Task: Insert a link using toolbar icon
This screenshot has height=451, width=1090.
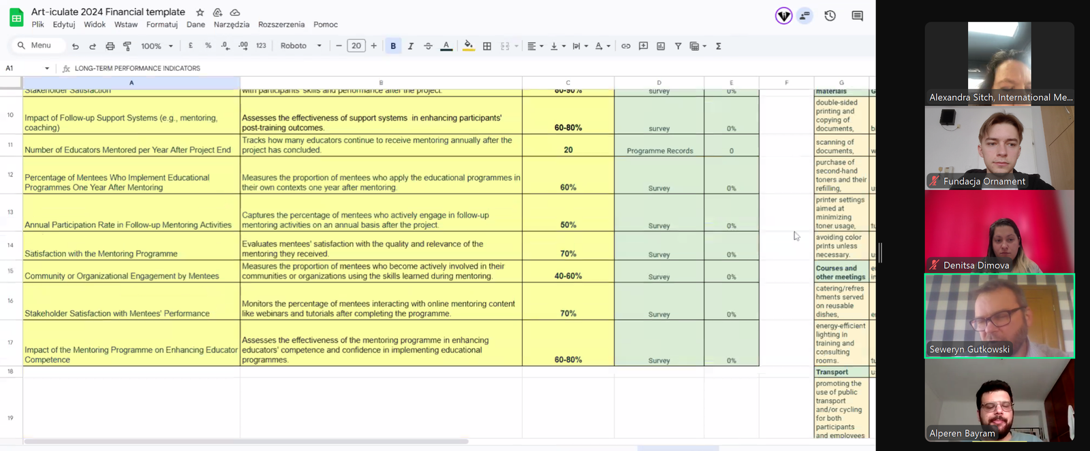Action: (x=625, y=46)
